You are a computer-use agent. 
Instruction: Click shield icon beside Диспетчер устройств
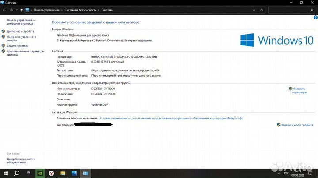pyautogui.click(x=3, y=31)
